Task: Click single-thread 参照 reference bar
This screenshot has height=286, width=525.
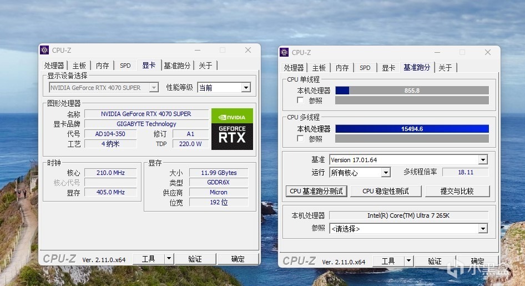Action: click(412, 100)
